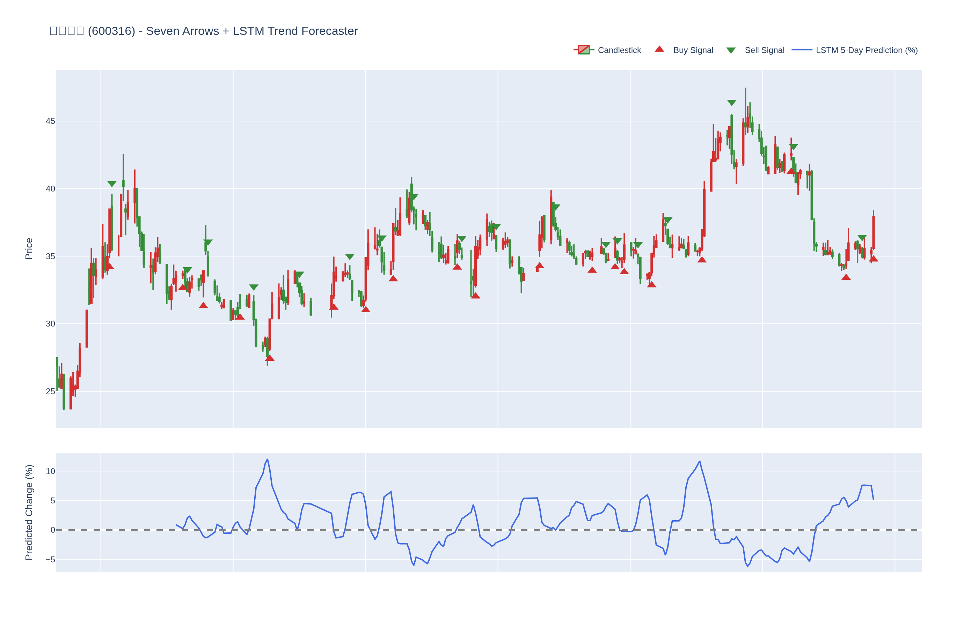978x628 pixels.
Task: Hide LSTM 5-Day Prediction legend entry
Action: tap(866, 50)
